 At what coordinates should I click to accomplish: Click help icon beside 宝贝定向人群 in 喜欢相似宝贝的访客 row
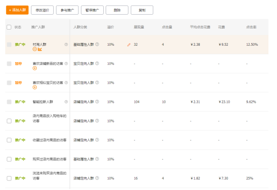97,82
